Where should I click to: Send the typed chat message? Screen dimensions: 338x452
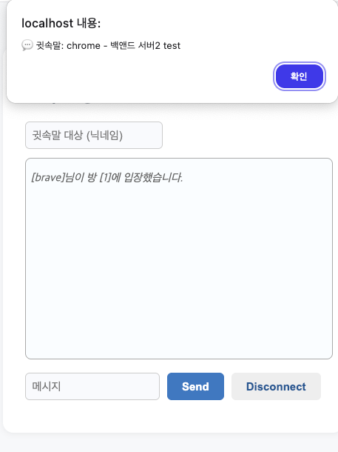coord(195,386)
